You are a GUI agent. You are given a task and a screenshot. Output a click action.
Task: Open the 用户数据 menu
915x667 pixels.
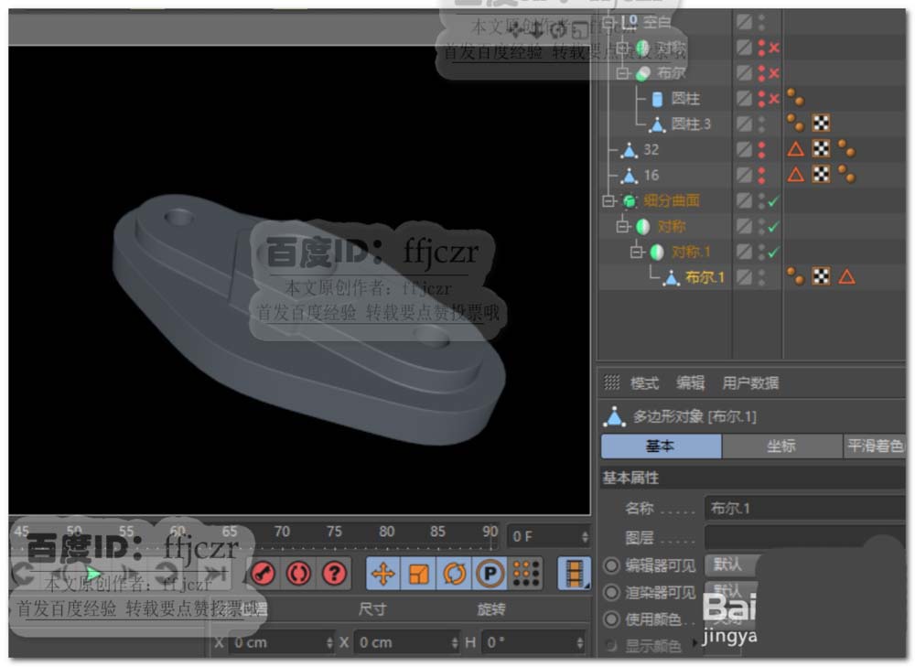[750, 382]
